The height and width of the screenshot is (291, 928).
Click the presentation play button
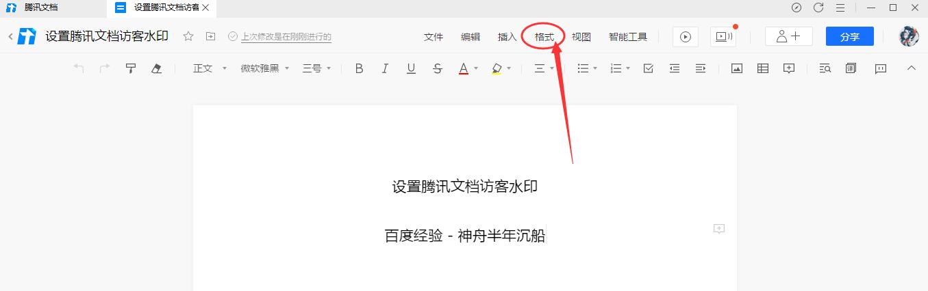(x=686, y=37)
